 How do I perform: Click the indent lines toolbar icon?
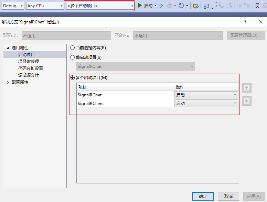click(x=229, y=6)
